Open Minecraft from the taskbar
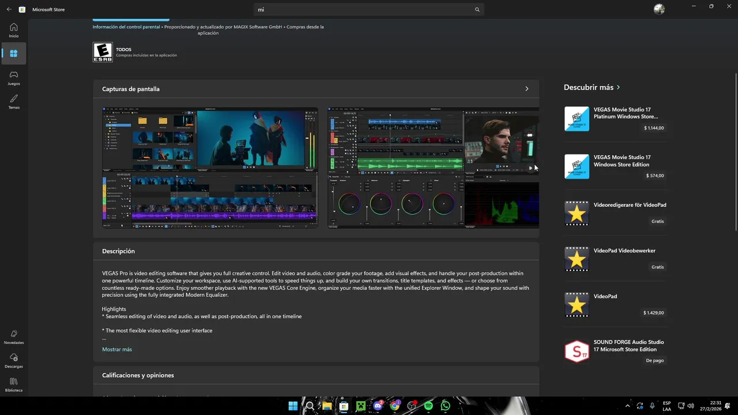This screenshot has height=415, width=738. (x=361, y=406)
